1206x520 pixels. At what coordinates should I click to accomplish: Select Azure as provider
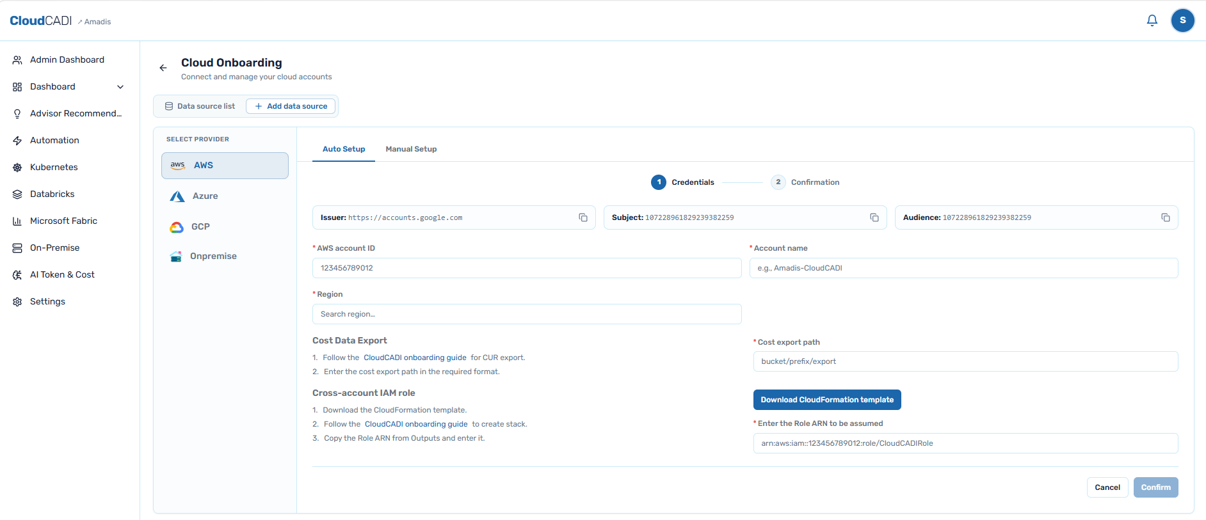(x=225, y=196)
